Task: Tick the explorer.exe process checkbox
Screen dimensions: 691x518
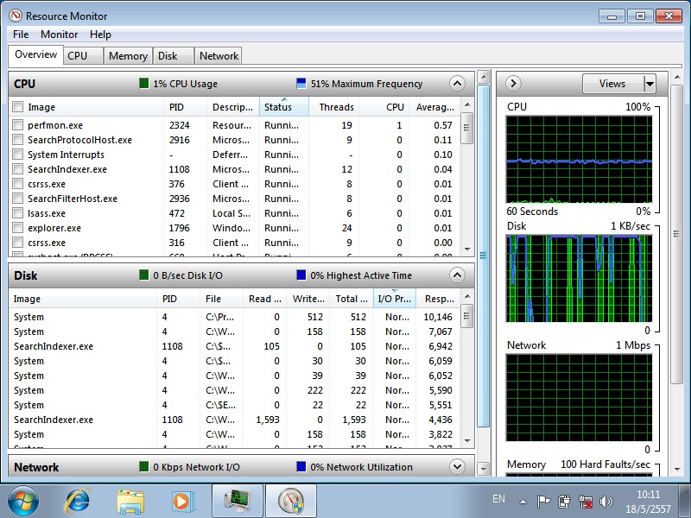Action: point(17,228)
